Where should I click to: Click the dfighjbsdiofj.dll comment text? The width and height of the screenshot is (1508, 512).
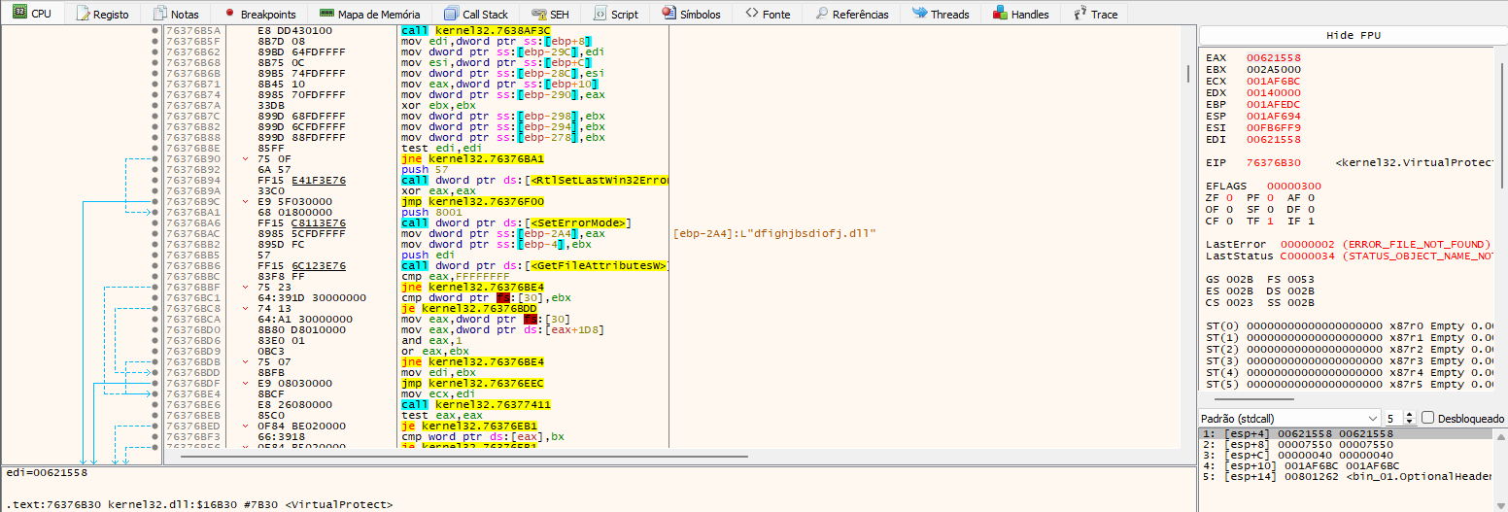774,233
